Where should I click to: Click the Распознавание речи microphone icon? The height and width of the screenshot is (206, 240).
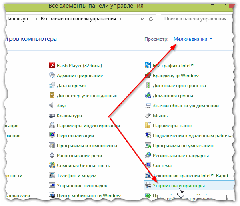[x=52, y=156]
